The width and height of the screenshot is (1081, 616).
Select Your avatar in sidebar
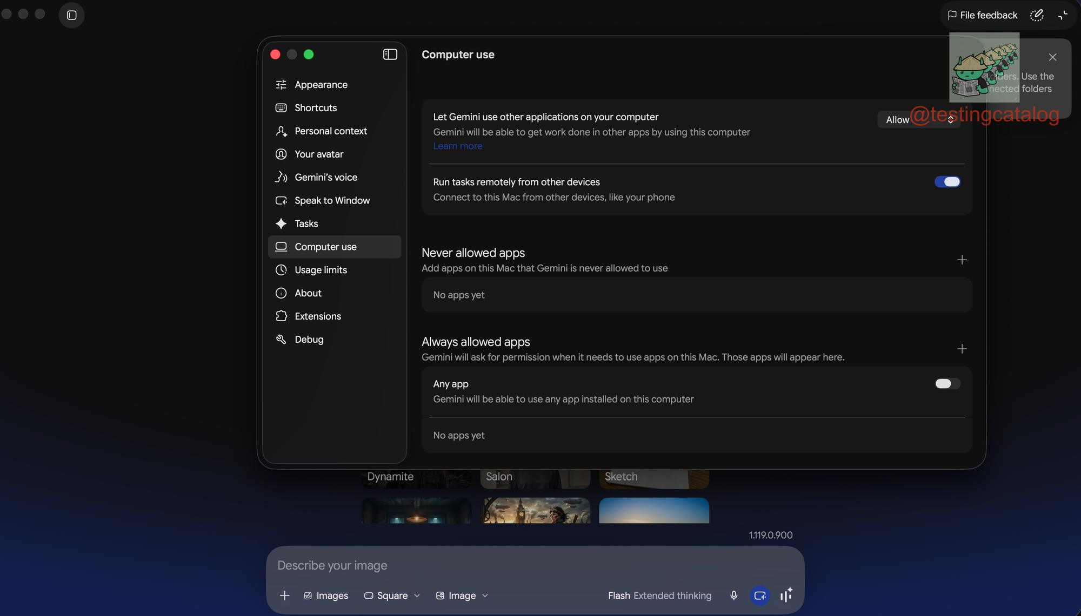click(x=334, y=154)
